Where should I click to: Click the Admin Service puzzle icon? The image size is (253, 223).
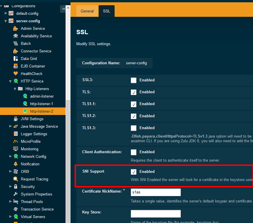[x=16, y=28]
